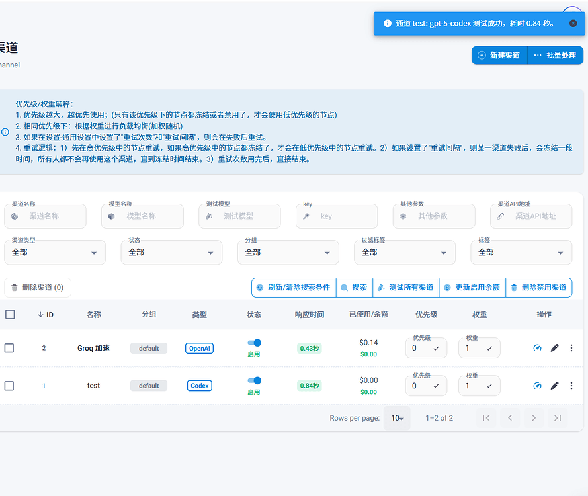Edit the test channel via pencil icon
The image size is (588, 496).
(555, 386)
